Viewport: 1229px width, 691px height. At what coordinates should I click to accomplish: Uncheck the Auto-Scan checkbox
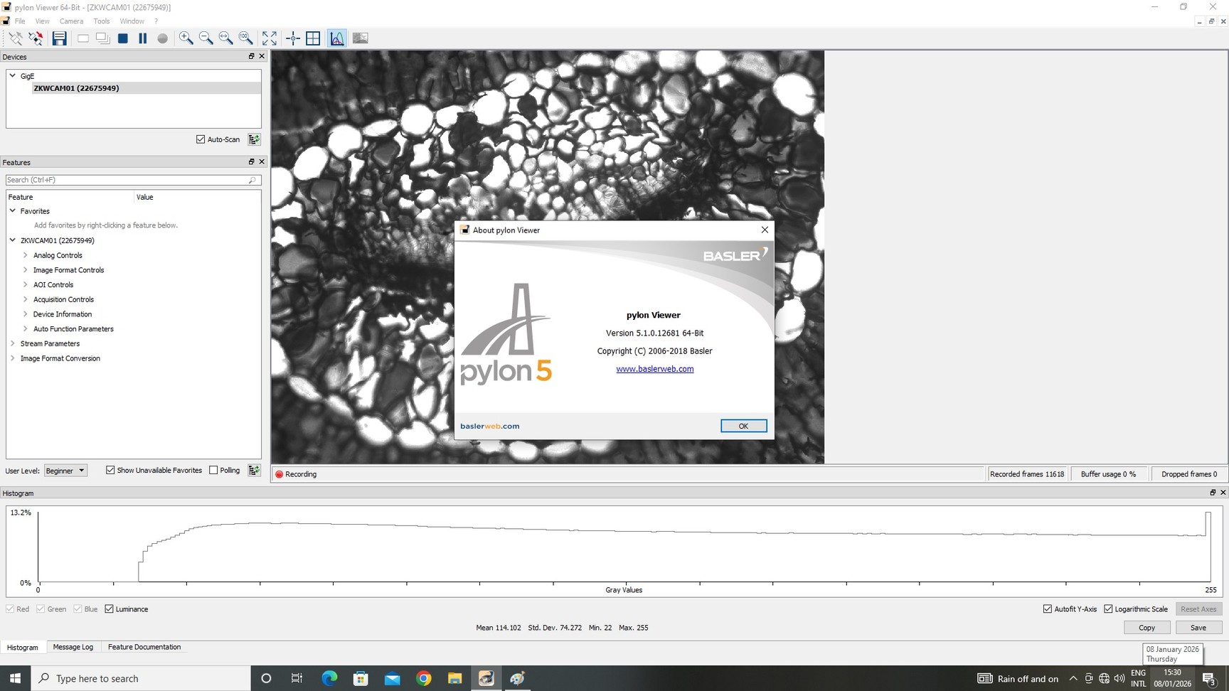coord(201,139)
